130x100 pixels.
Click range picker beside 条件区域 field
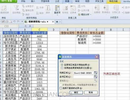click(96, 77)
